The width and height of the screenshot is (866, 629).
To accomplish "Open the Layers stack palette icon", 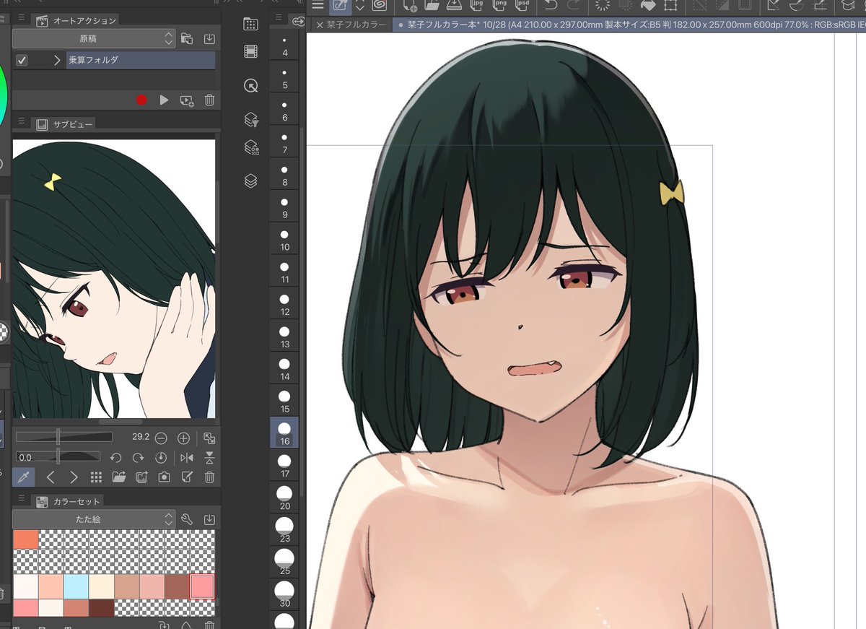I will [x=250, y=181].
